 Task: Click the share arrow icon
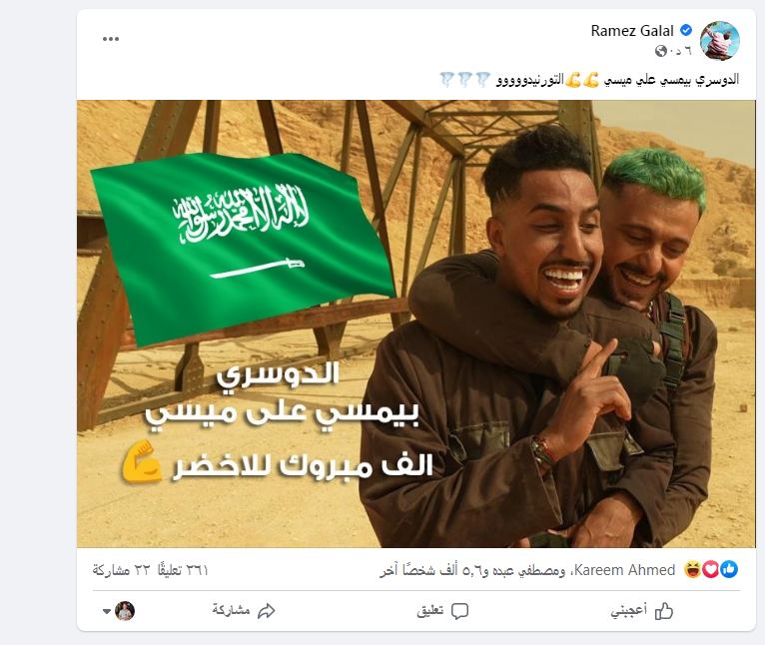267,611
